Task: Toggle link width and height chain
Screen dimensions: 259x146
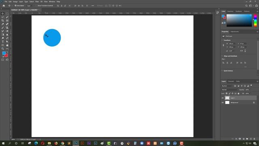Action: (x=223, y=45)
